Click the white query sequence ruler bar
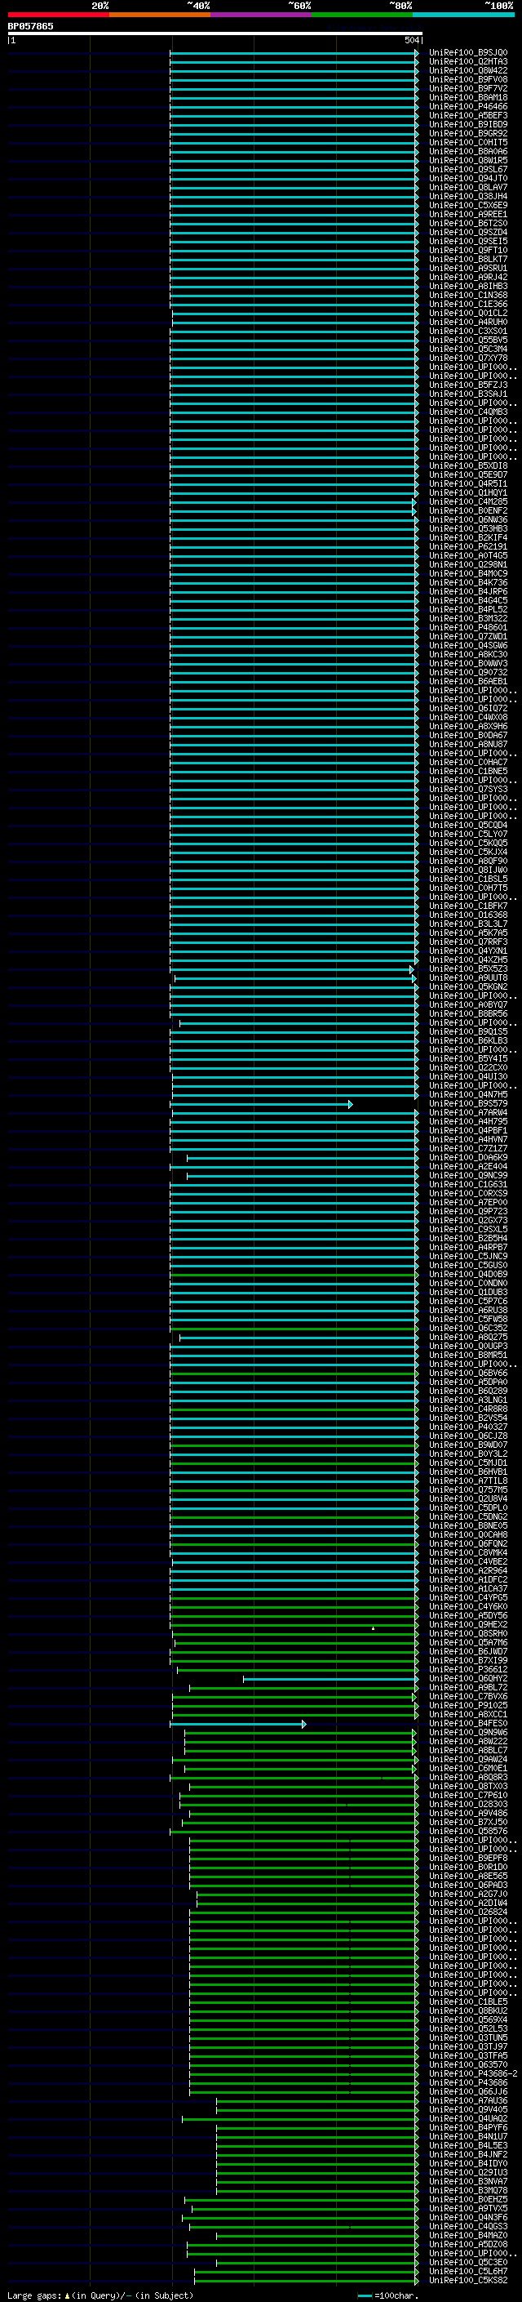Screen dimensions: 522x2302 pyautogui.click(x=215, y=33)
